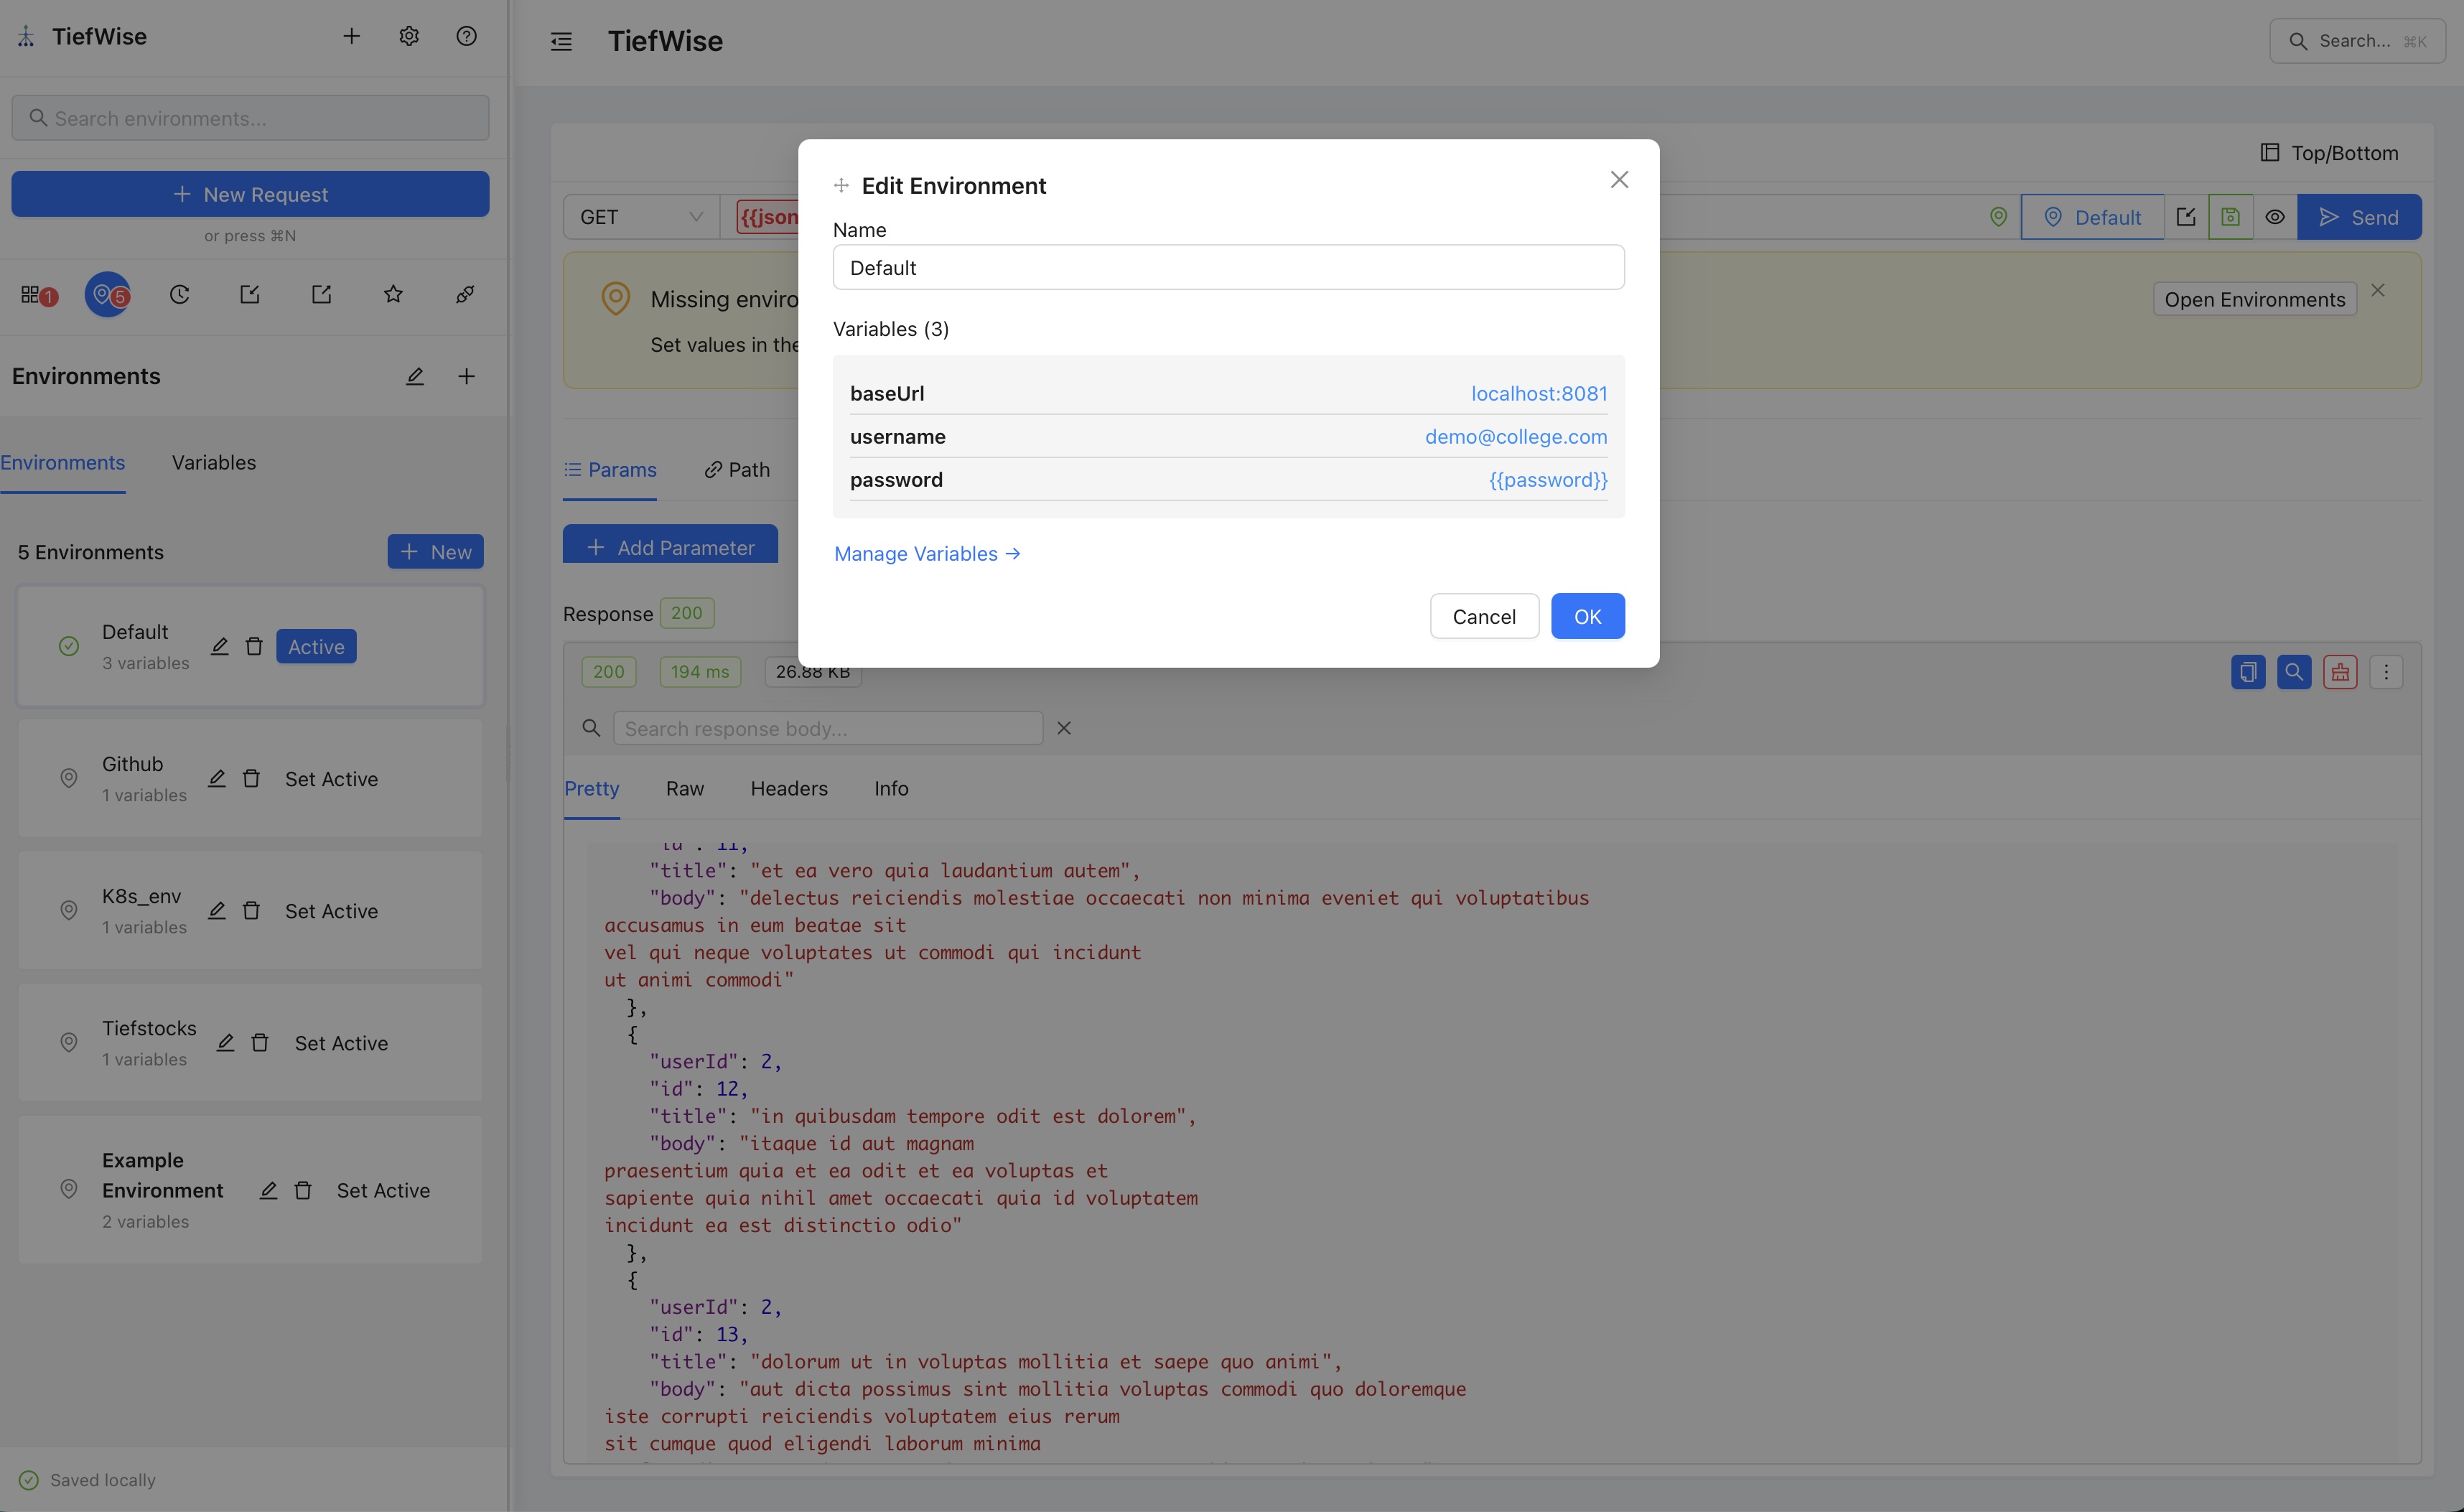The image size is (2464, 1512).
Task: Delete the Default environment via trash icon
Action: point(254,647)
